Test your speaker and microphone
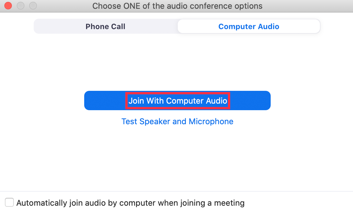This screenshot has height=211, width=353. 177,121
